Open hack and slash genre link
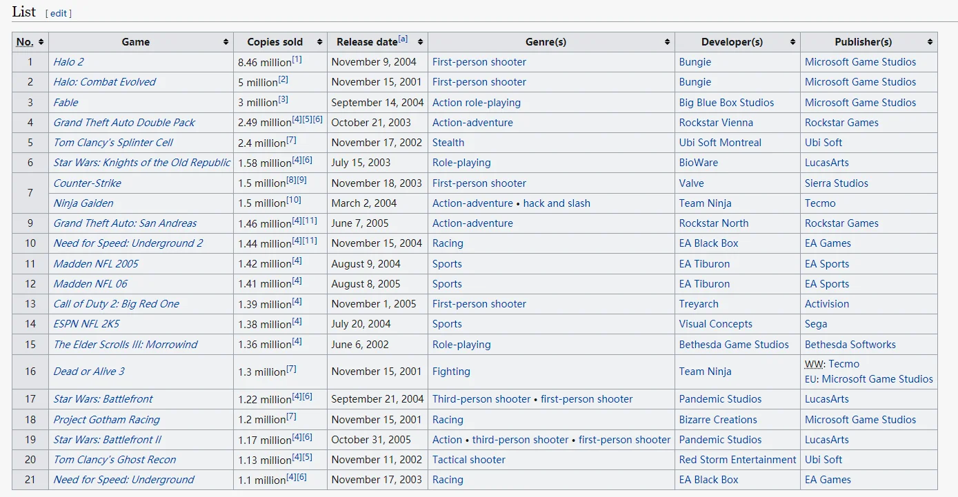Viewport: 958px width, 497px height. (557, 203)
